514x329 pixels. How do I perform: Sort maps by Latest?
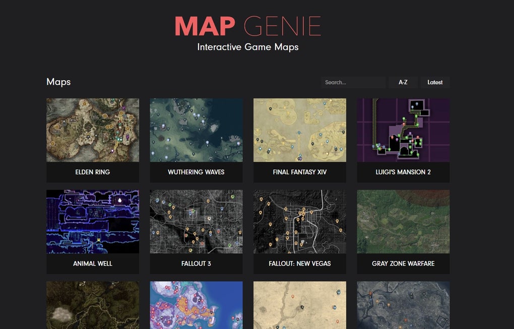435,82
